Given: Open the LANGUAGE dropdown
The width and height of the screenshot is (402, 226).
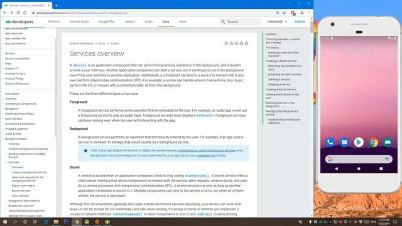Looking at the screenshot, I should tap(277, 22).
